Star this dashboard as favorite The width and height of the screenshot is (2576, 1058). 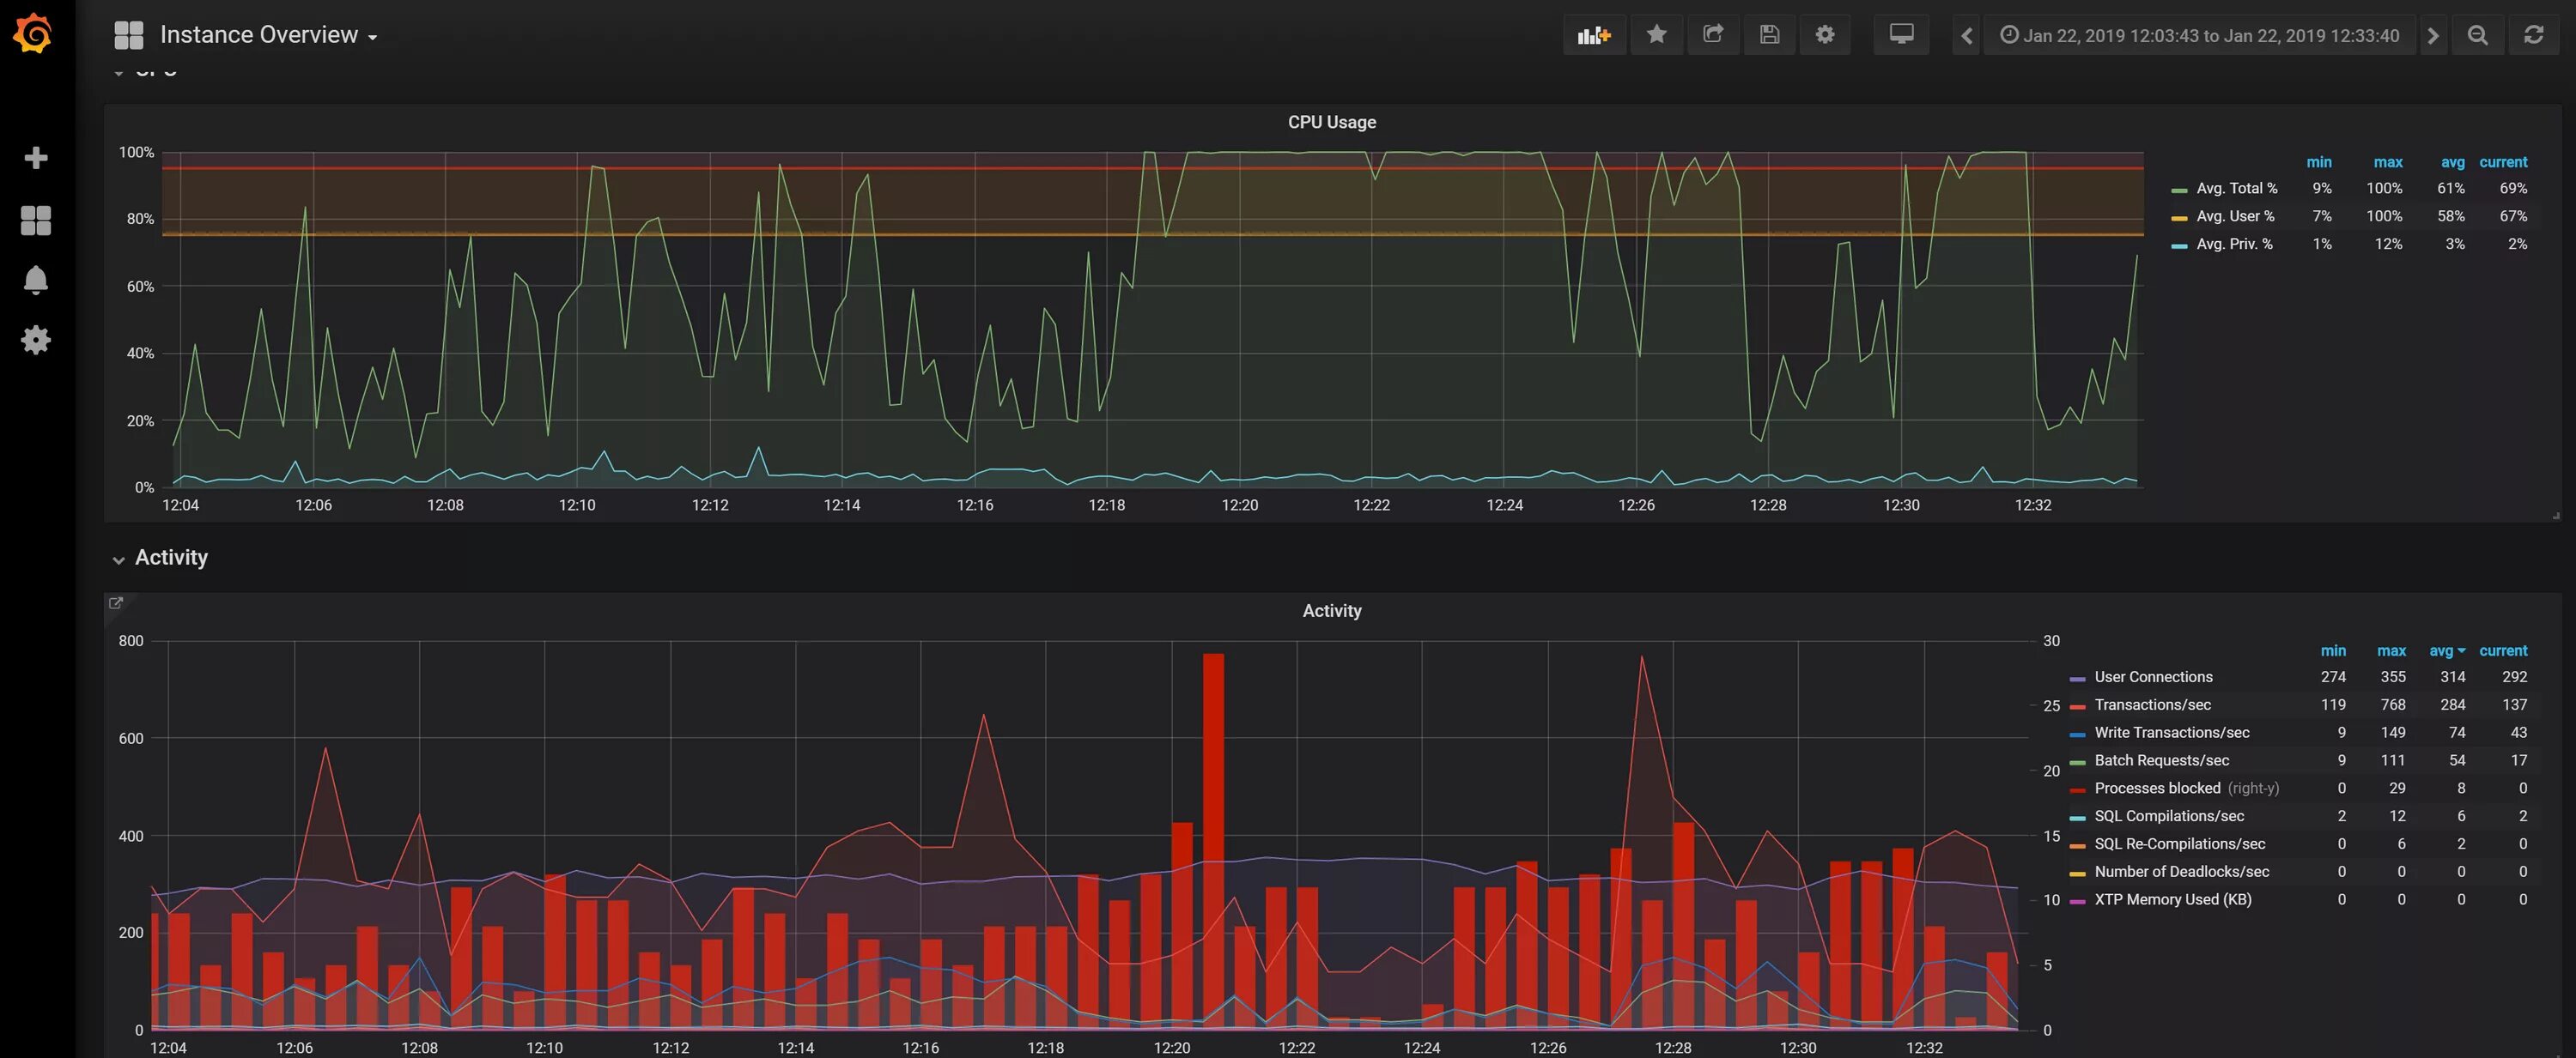[1656, 35]
